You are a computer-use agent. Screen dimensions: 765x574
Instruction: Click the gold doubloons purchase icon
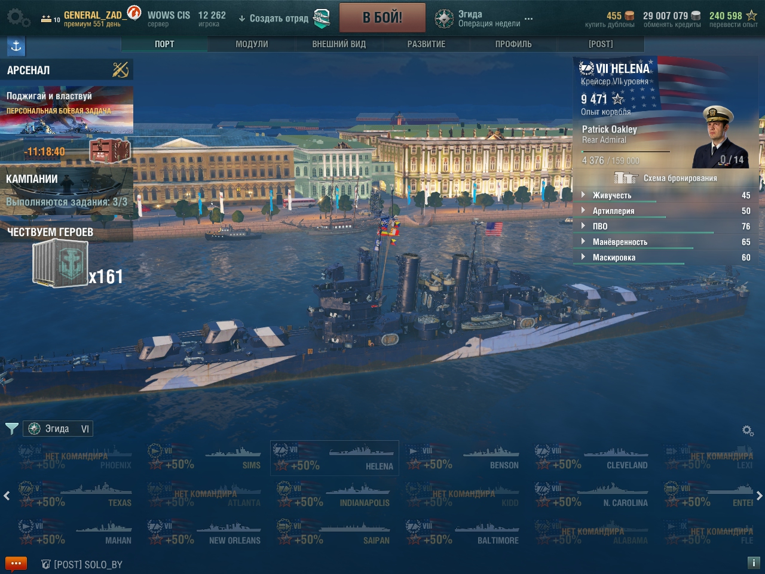pyautogui.click(x=629, y=16)
